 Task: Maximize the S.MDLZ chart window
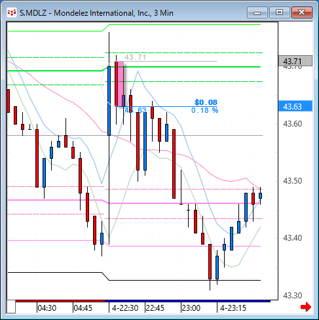(x=279, y=12)
